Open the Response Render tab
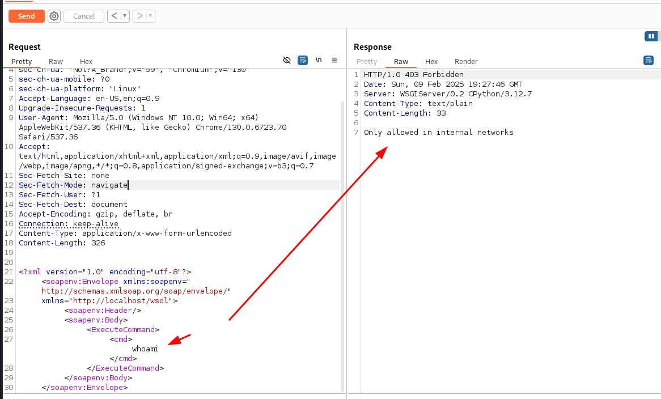This screenshot has height=399, width=661. (x=466, y=61)
